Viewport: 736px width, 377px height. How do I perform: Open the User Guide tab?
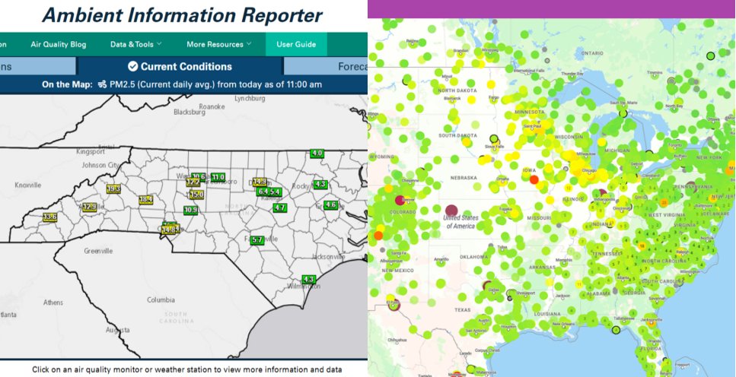[x=296, y=45]
